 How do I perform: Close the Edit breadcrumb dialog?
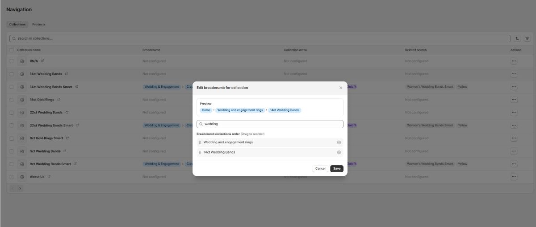click(341, 88)
